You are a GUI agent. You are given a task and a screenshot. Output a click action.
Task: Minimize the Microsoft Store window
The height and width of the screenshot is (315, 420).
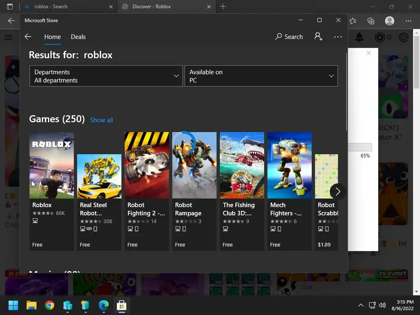[301, 20]
